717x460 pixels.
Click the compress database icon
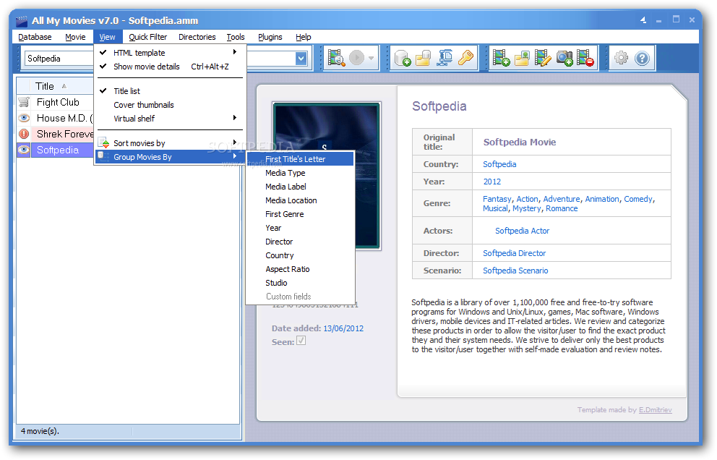pos(445,58)
